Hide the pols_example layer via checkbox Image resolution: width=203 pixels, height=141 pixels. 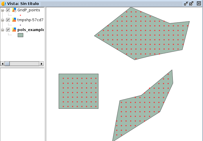point(8,30)
